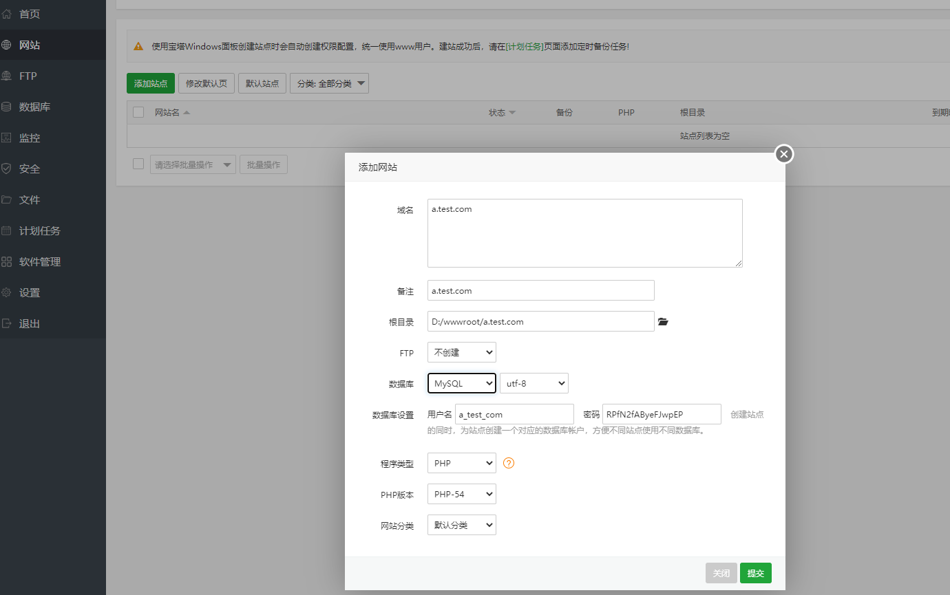The image size is (950, 595).
Task: Click the PHP column header in table
Action: coord(626,112)
